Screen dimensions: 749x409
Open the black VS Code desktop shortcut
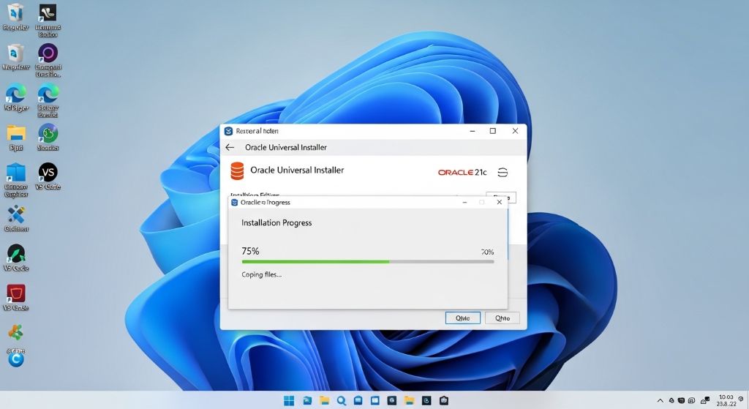[x=48, y=173]
